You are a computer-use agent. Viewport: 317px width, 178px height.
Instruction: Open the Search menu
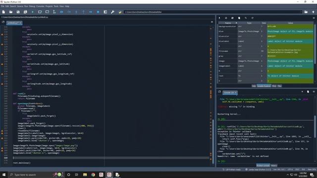[13, 6]
